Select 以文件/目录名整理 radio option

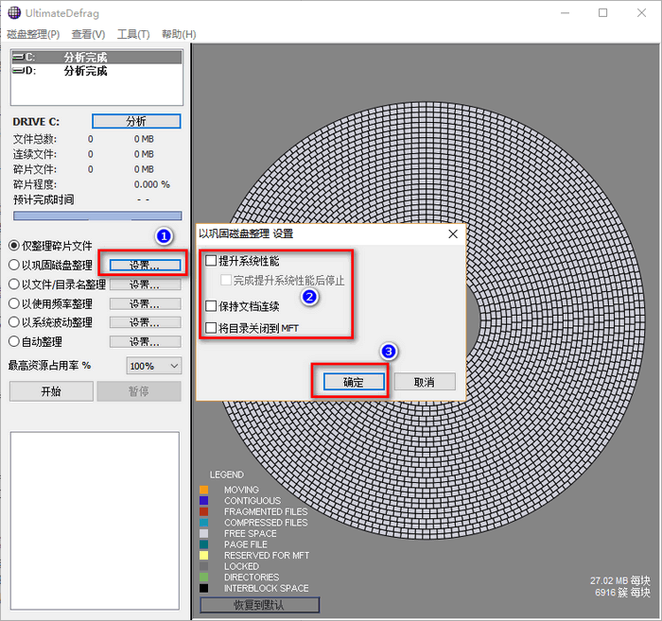pos(57,285)
